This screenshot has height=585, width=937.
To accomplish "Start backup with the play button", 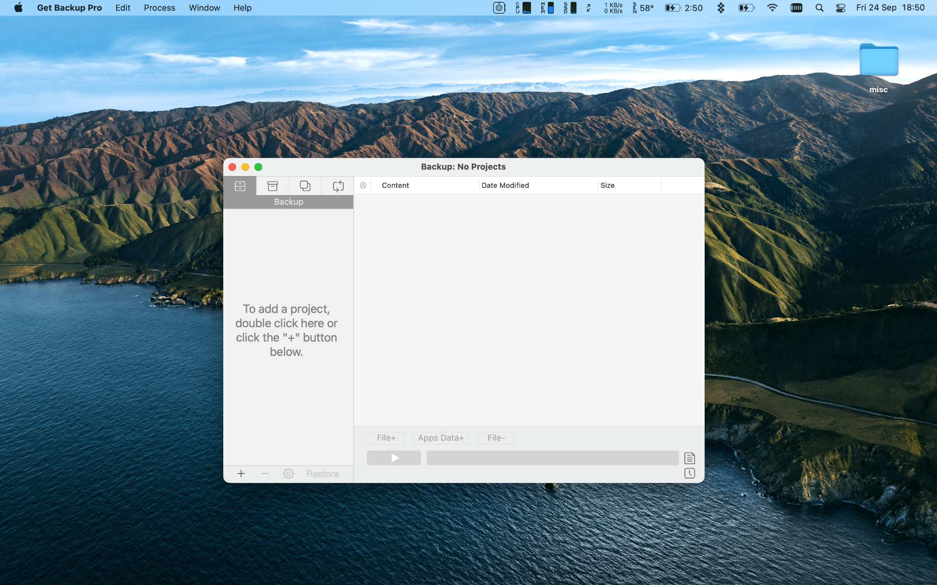I will pos(394,458).
